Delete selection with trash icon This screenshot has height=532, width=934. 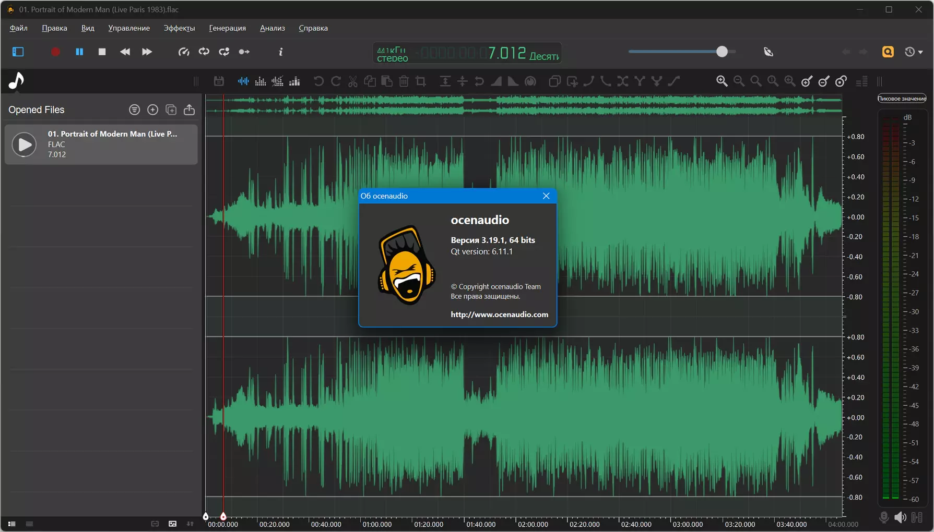tap(404, 81)
